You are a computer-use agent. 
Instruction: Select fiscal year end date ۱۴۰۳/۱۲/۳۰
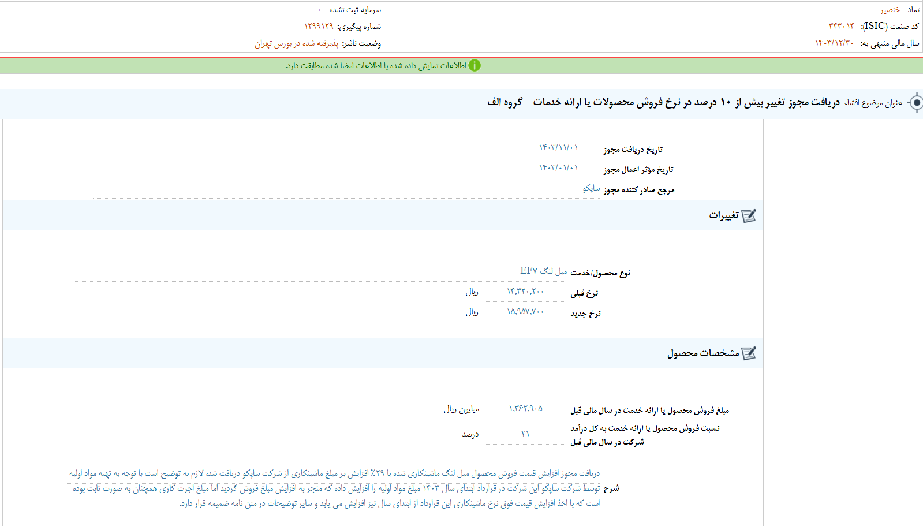click(834, 43)
